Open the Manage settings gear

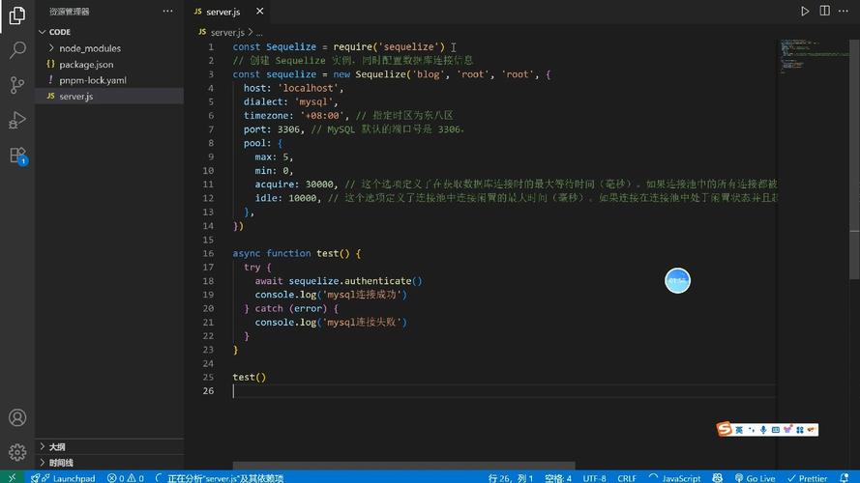[x=17, y=452]
